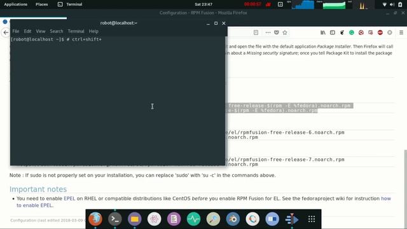This screenshot has width=407, height=229.
Task: Click the red screen recording timer
Action: pos(252,4)
